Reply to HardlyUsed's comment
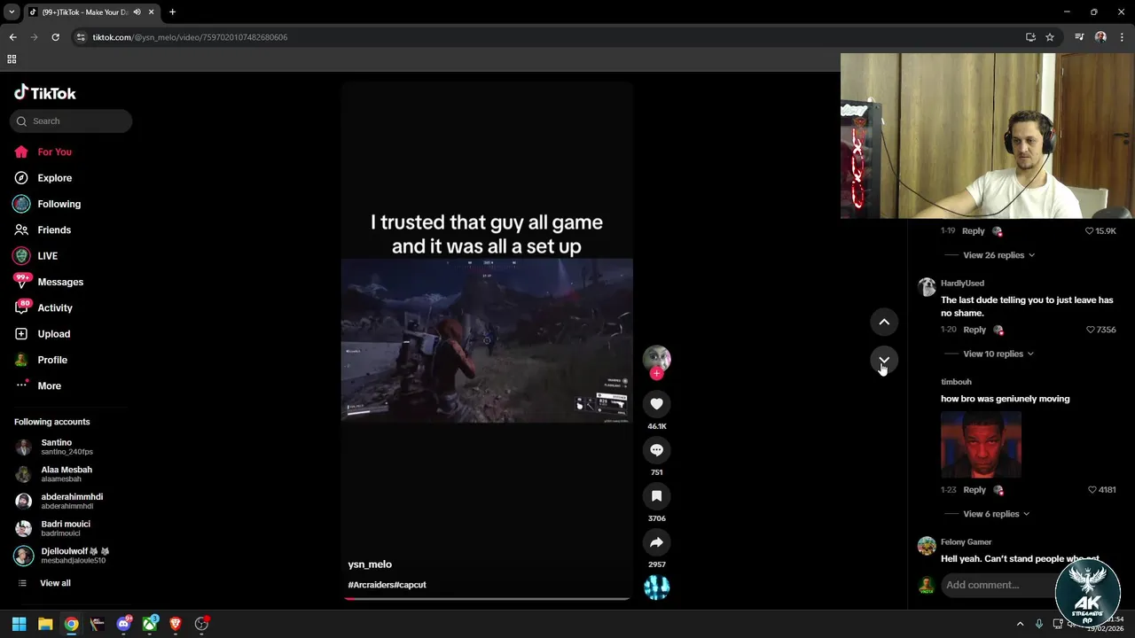Screen dimensions: 1135x638 point(975,330)
